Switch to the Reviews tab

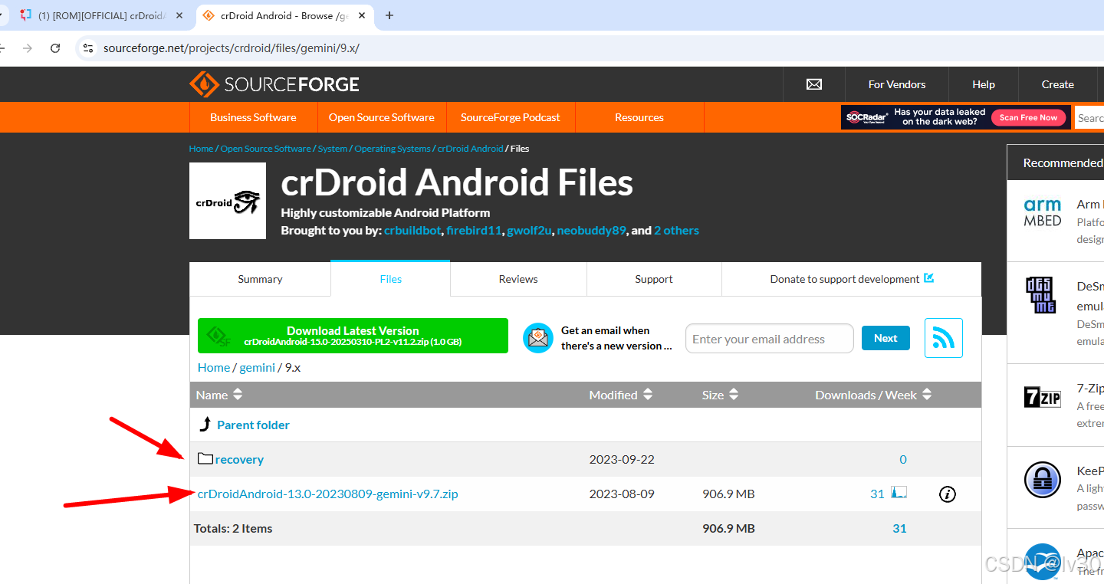[x=518, y=279]
